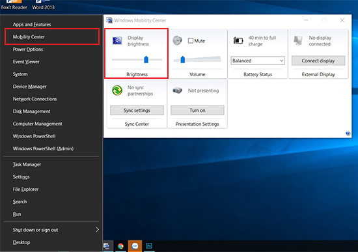The image size is (358, 252).
Task: Click the green Sync Center icon
Action: 117,91
